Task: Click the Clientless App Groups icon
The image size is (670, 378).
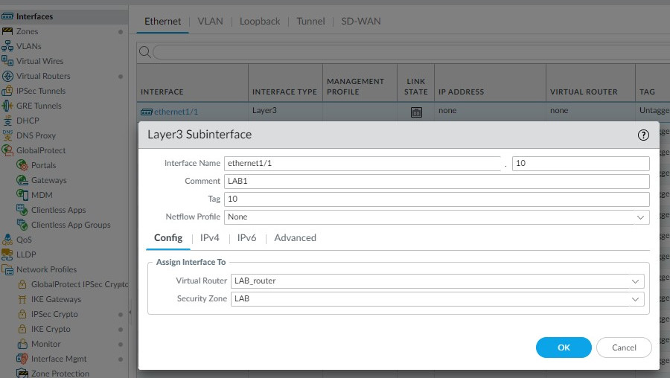Action: (22, 224)
